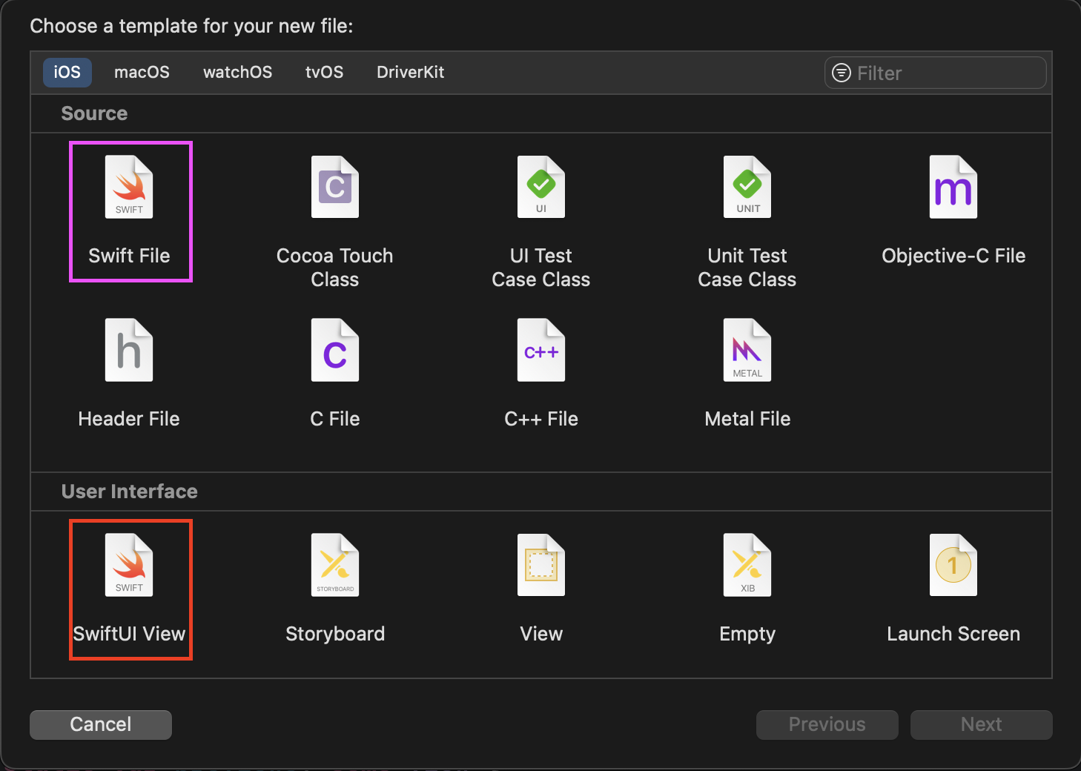Open the watchOS platform tab
Image resolution: width=1081 pixels, height=771 pixels.
[237, 73]
